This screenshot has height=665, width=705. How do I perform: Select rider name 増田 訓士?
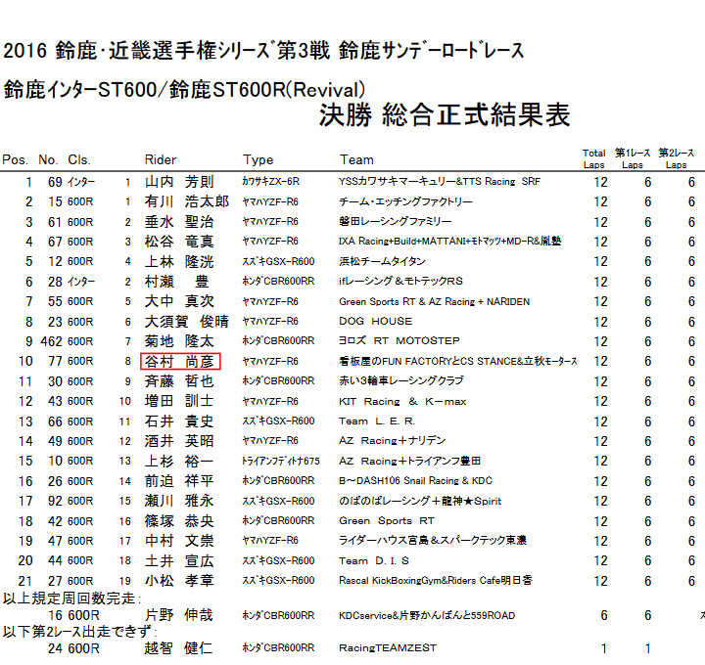(x=179, y=401)
